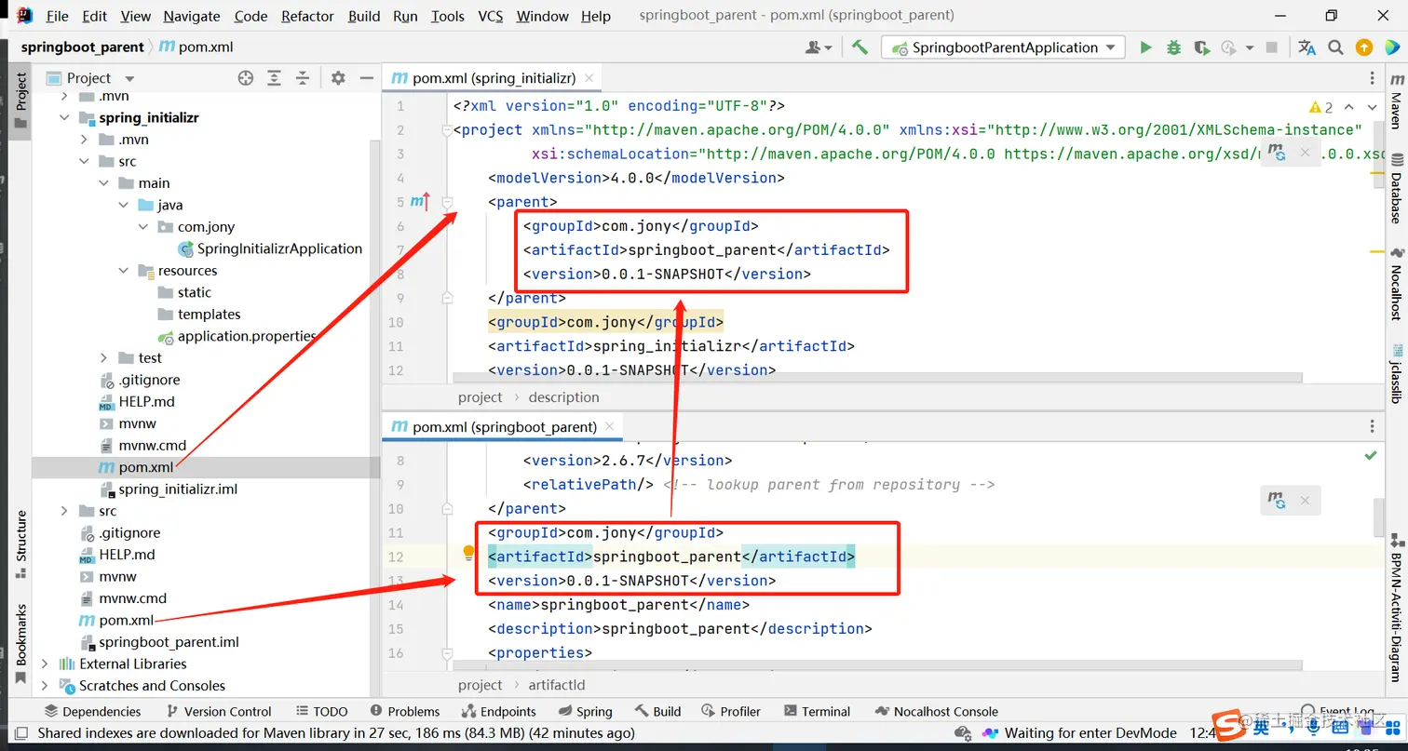Image resolution: width=1408 pixels, height=751 pixels.
Task: Expand External Libraries node
Action: [45, 664]
